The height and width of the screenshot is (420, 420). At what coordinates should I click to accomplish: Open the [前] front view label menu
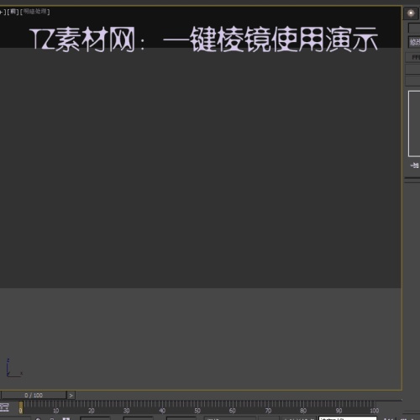pos(13,12)
